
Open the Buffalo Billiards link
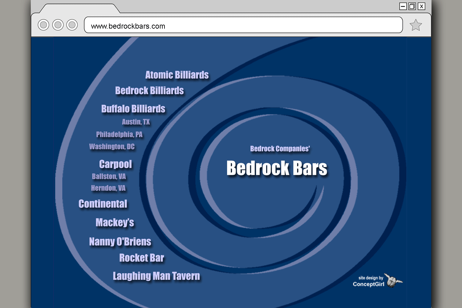click(x=133, y=109)
